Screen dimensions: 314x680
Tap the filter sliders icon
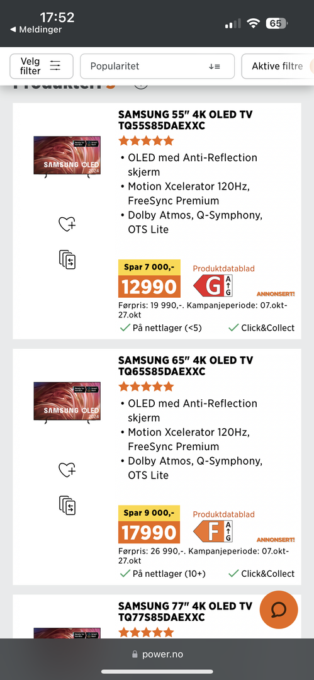pos(55,66)
